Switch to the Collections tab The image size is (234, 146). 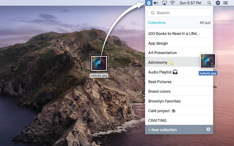coord(156,22)
